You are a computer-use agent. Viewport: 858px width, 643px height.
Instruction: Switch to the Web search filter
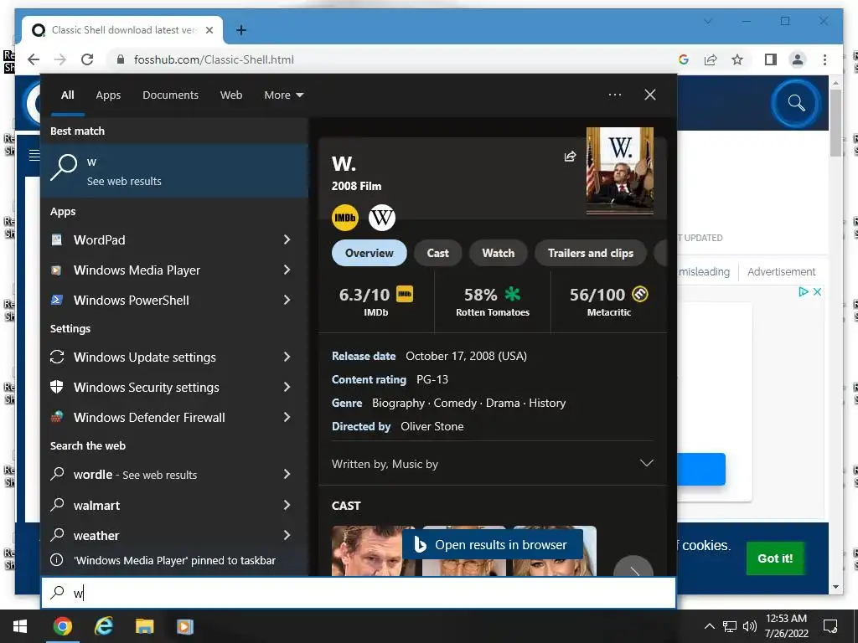tap(231, 95)
